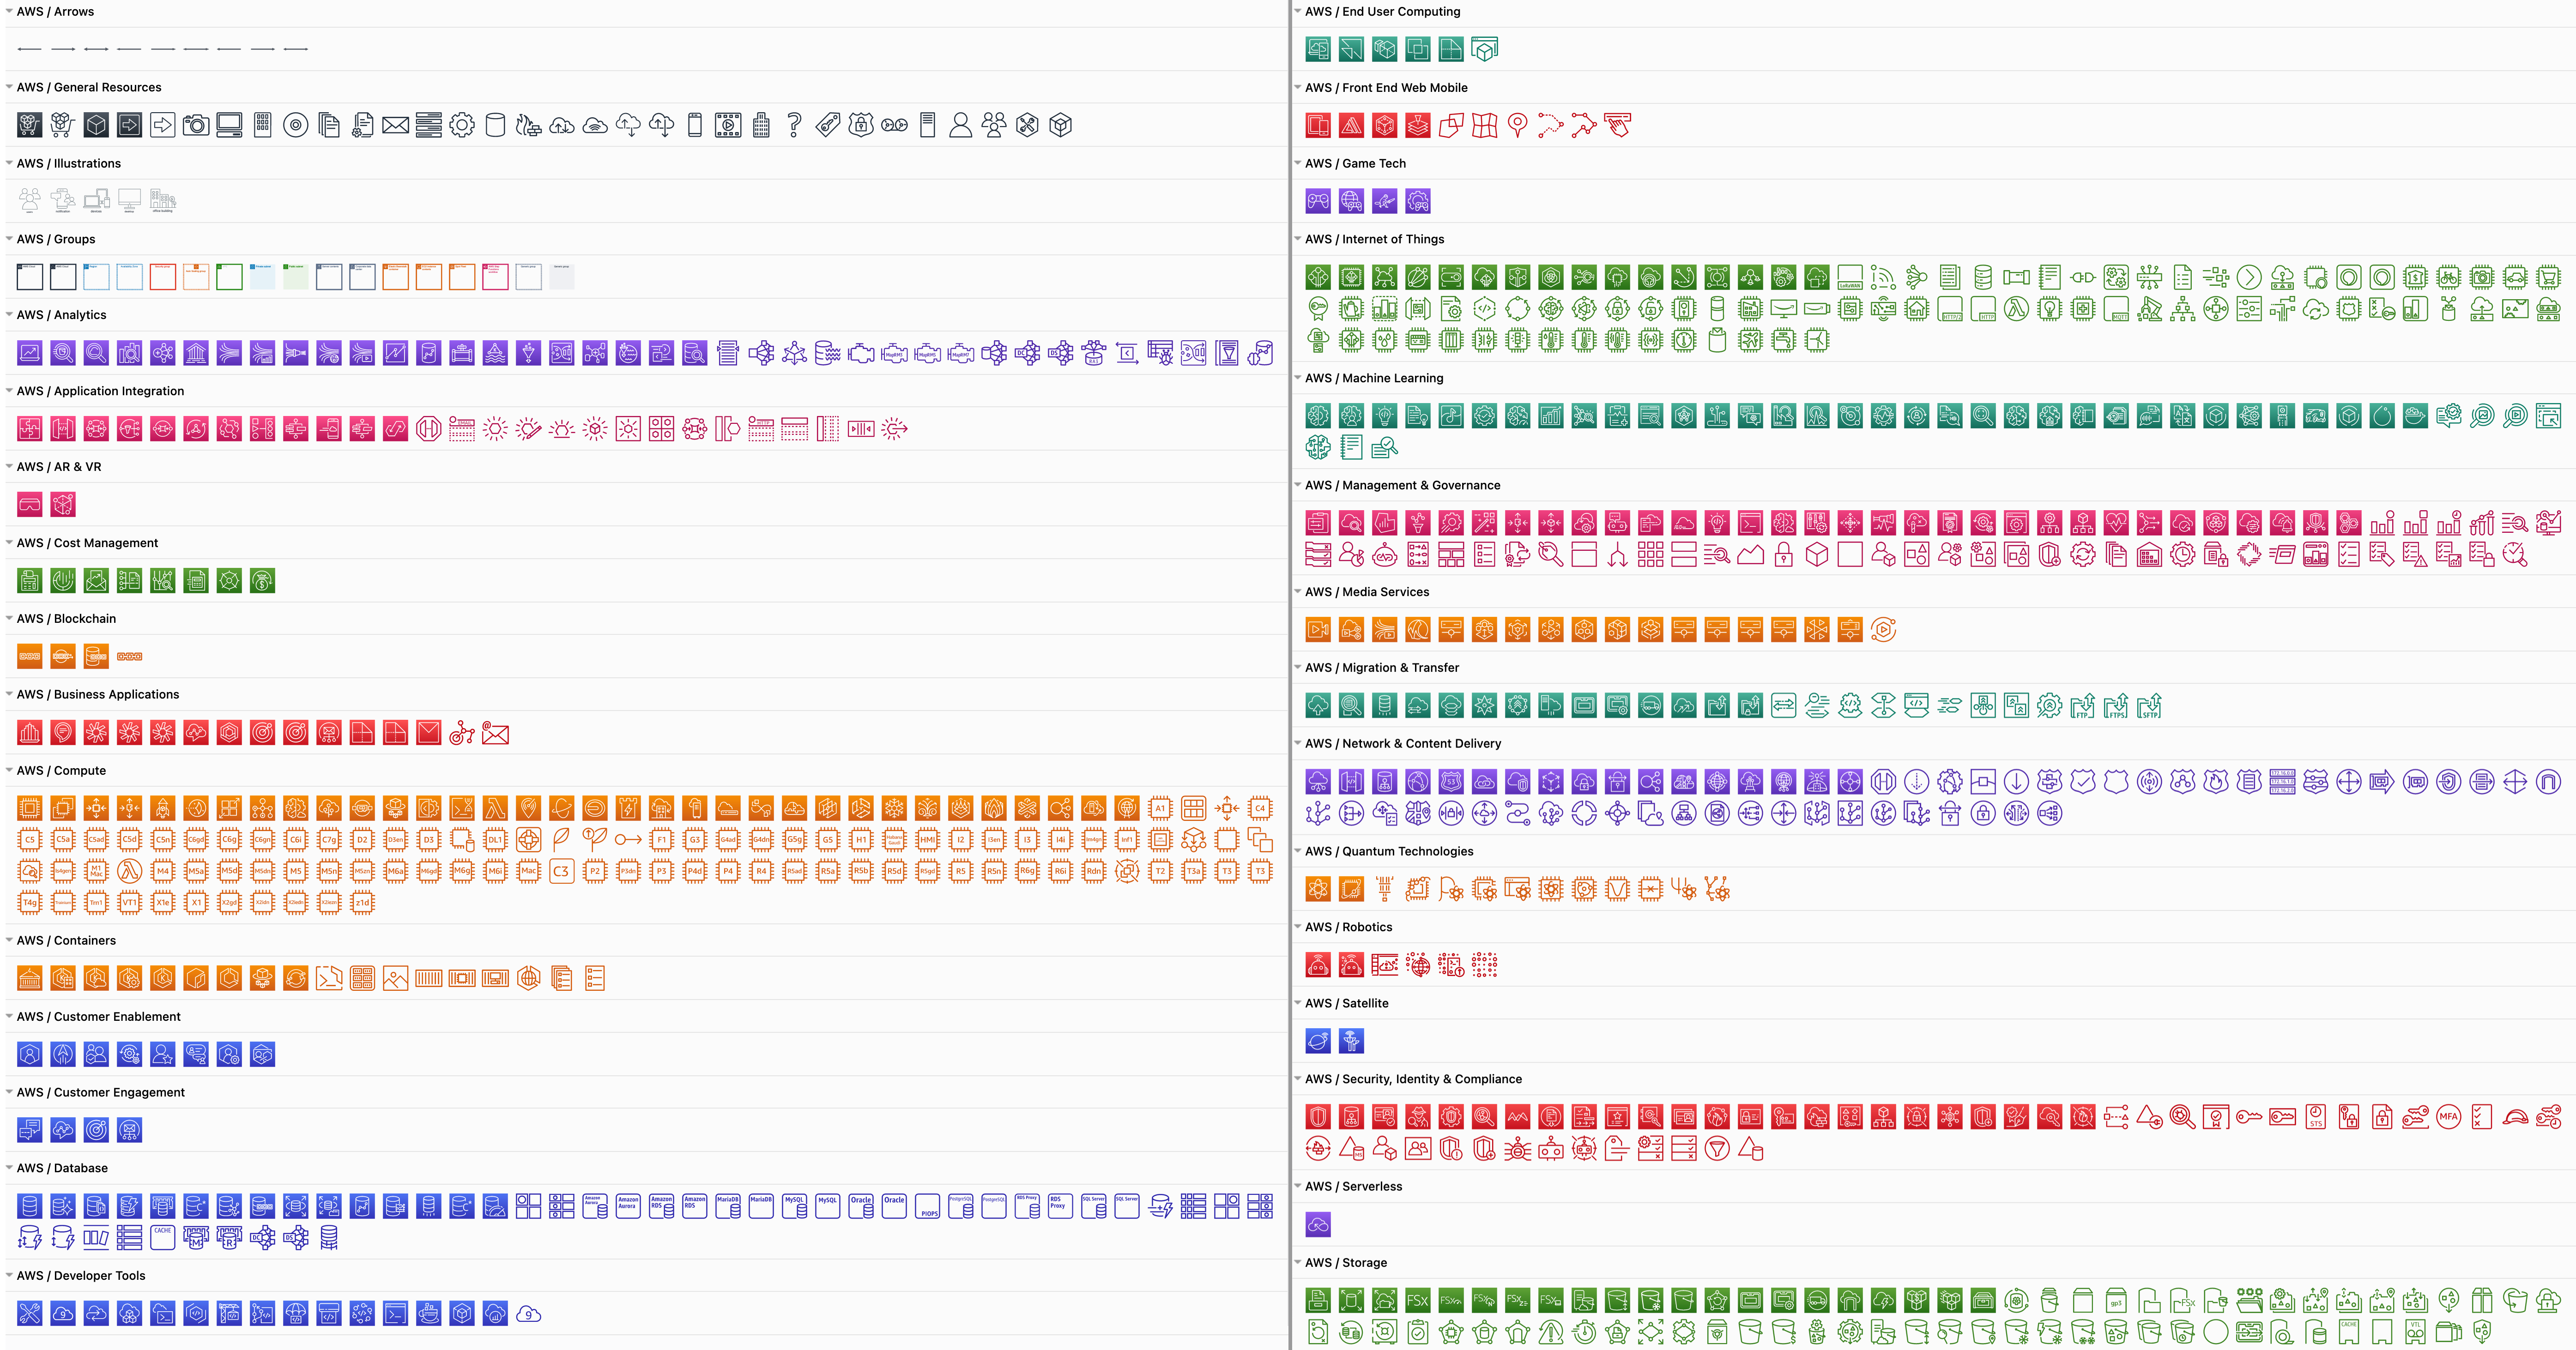Select the SFTP shape in Migration & Transfer

pos(2148,706)
